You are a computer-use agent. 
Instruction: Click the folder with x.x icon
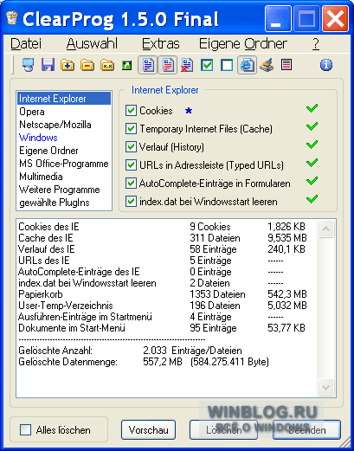pyautogui.click(x=107, y=65)
